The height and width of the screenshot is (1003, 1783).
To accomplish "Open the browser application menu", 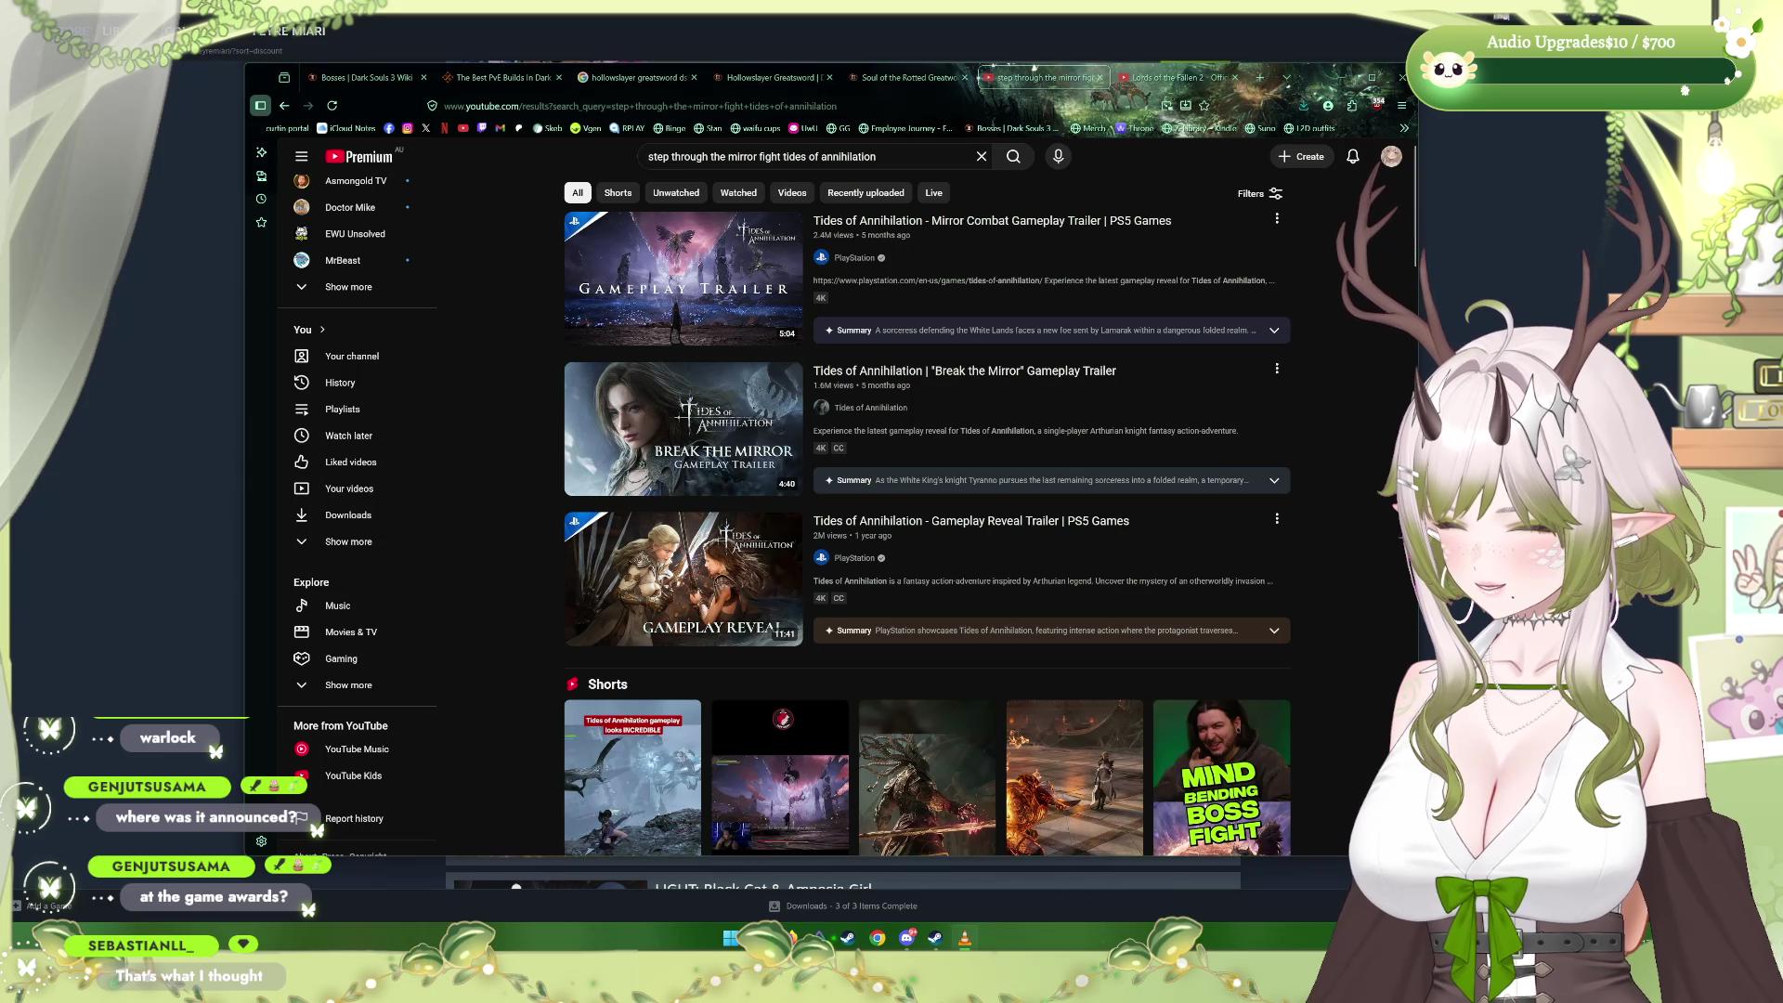I will [x=1401, y=106].
